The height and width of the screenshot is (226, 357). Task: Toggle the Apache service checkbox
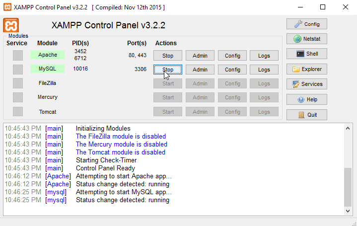tap(18, 55)
